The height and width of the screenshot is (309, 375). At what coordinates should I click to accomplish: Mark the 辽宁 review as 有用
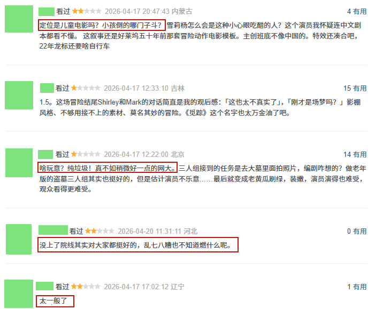359,287
